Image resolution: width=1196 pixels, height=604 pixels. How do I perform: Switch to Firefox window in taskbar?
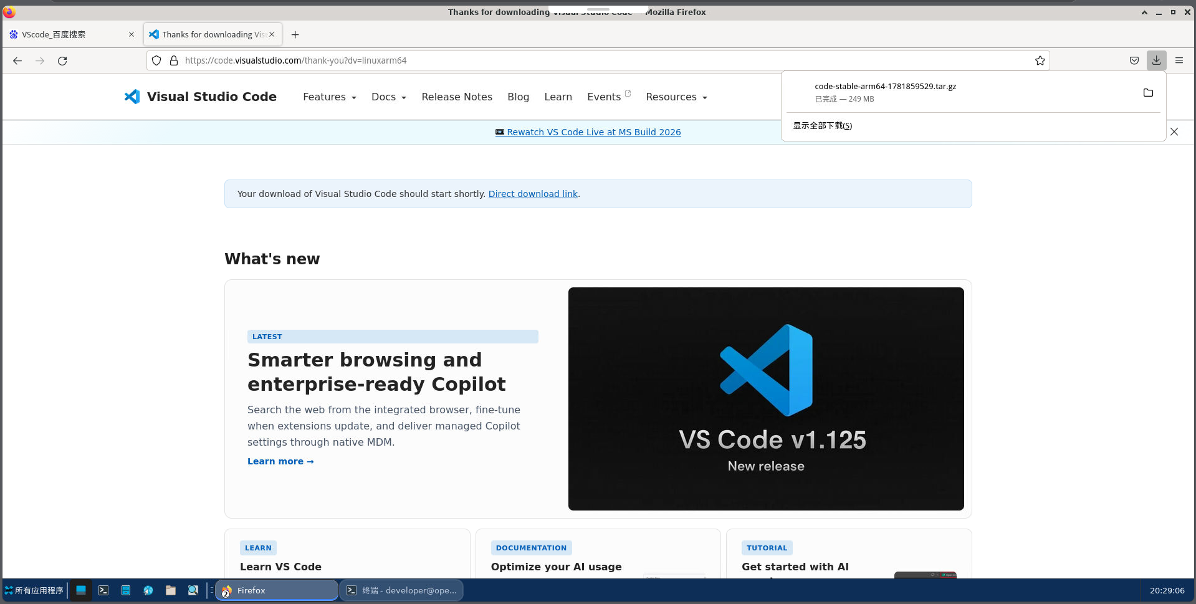point(277,590)
